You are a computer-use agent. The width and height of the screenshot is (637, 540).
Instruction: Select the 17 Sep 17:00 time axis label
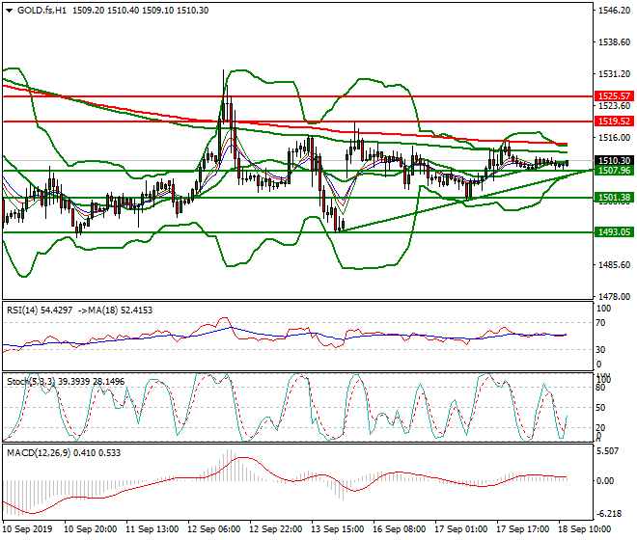[x=522, y=529]
